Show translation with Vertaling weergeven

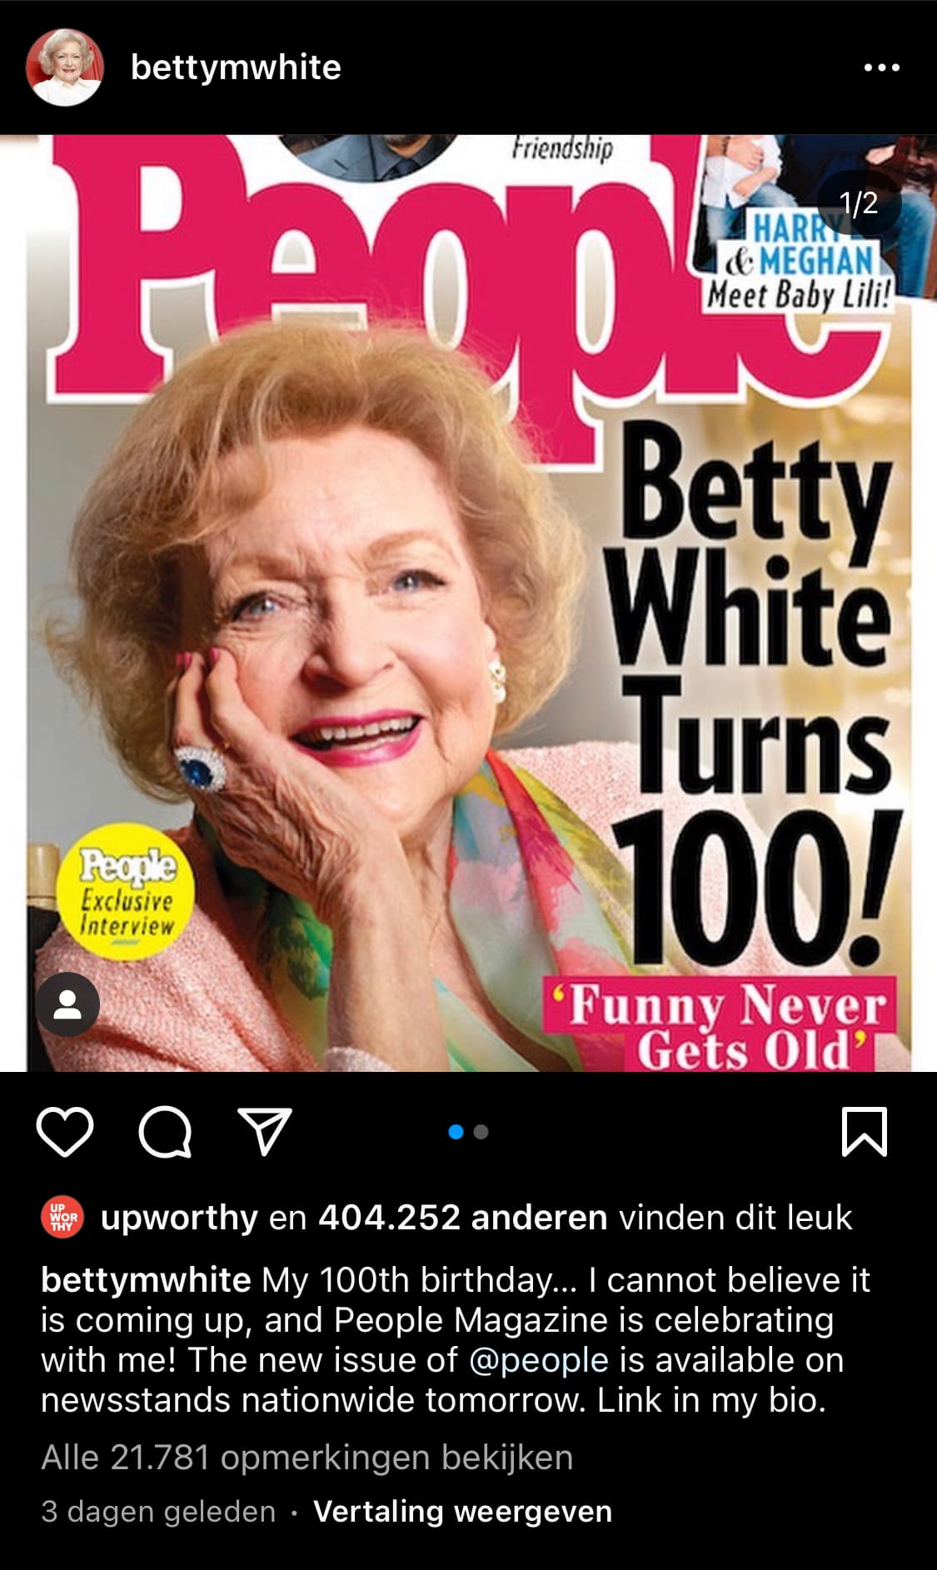pos(463,1512)
